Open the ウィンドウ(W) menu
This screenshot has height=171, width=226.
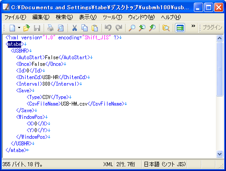coord(141,17)
